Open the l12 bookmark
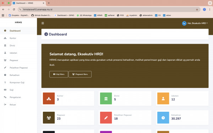Image resolution: width=213 pixels, height=133 pixels. 158,15
